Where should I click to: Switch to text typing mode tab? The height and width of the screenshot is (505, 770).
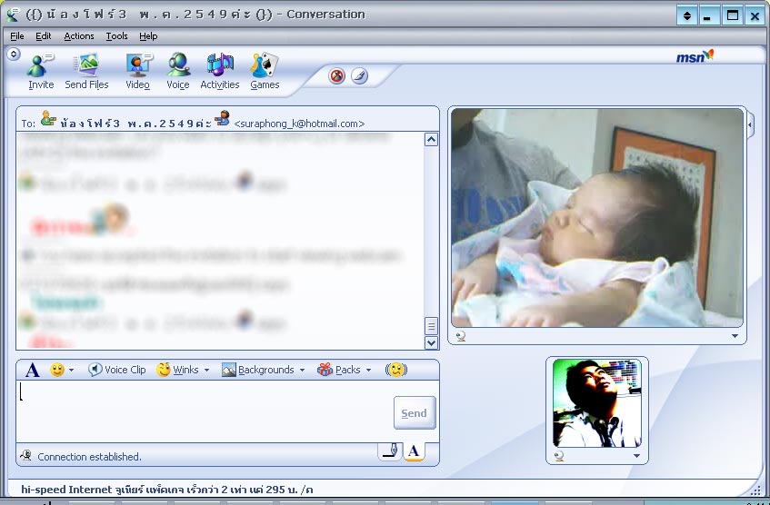pyautogui.click(x=414, y=451)
